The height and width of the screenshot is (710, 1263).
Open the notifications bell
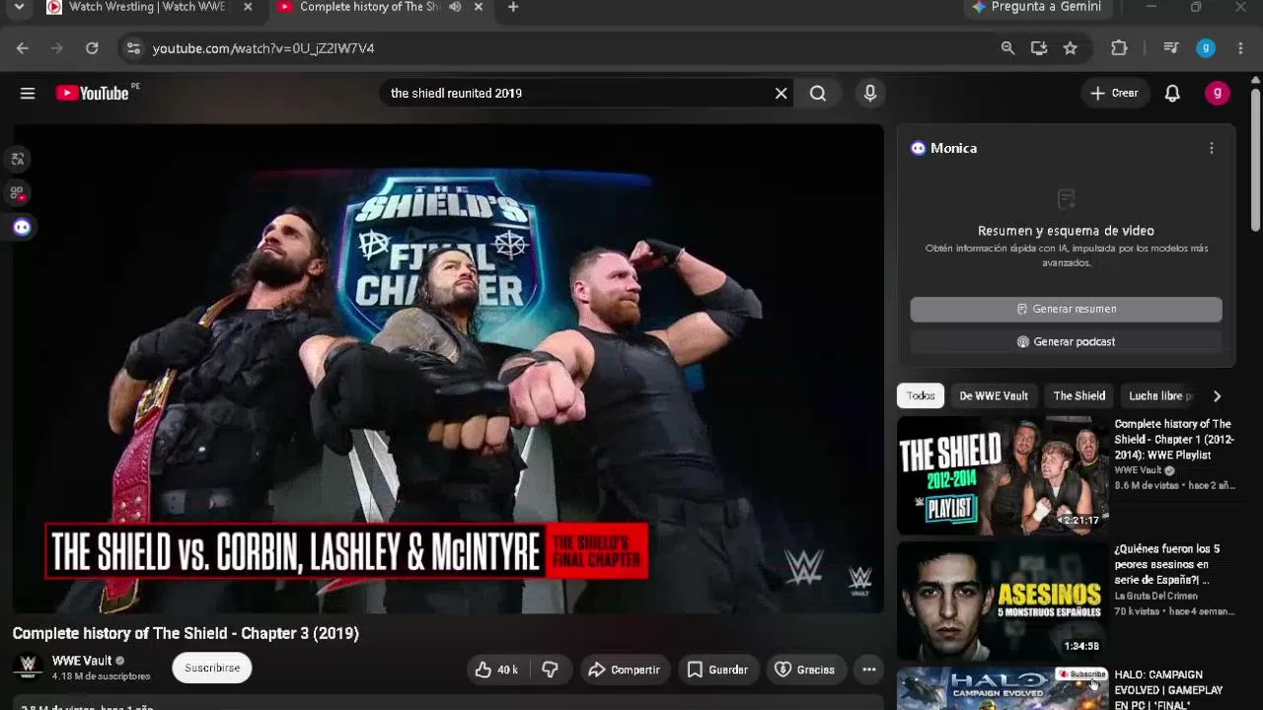[x=1172, y=93]
